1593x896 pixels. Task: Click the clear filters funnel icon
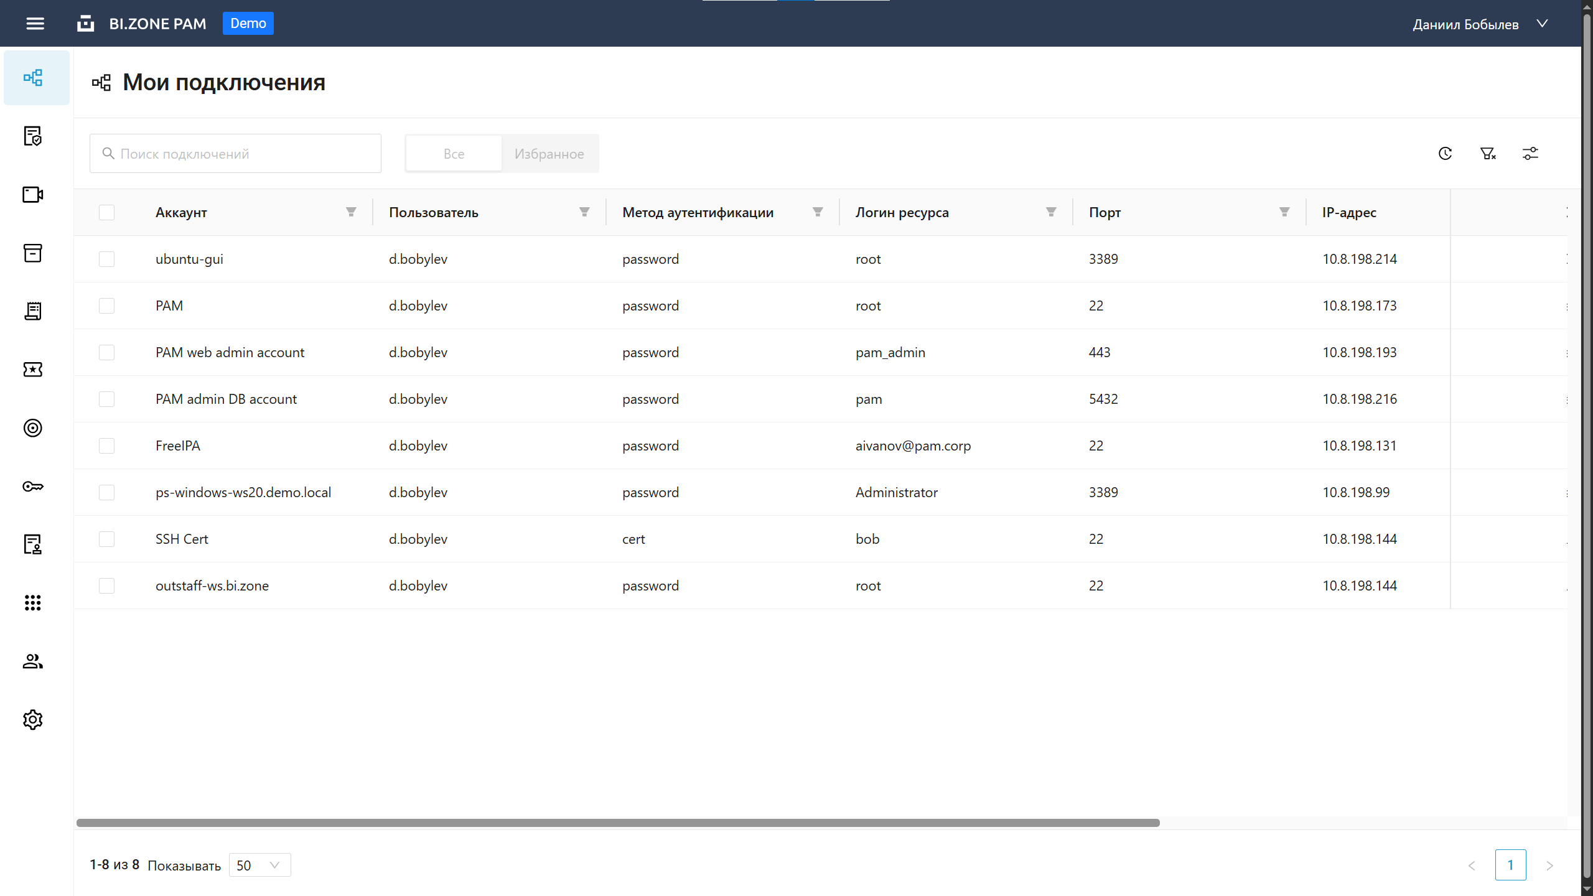click(x=1488, y=154)
